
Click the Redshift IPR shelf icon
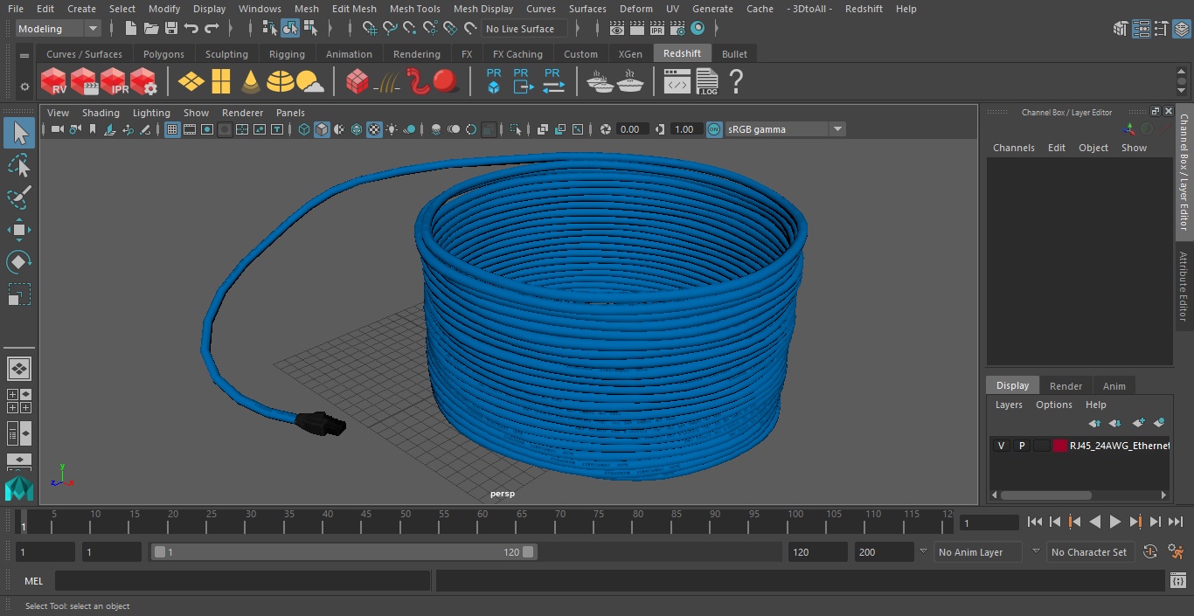113,82
